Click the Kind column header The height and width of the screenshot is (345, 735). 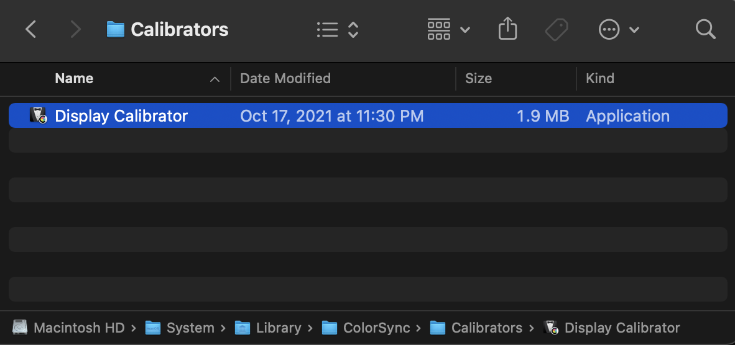(600, 79)
